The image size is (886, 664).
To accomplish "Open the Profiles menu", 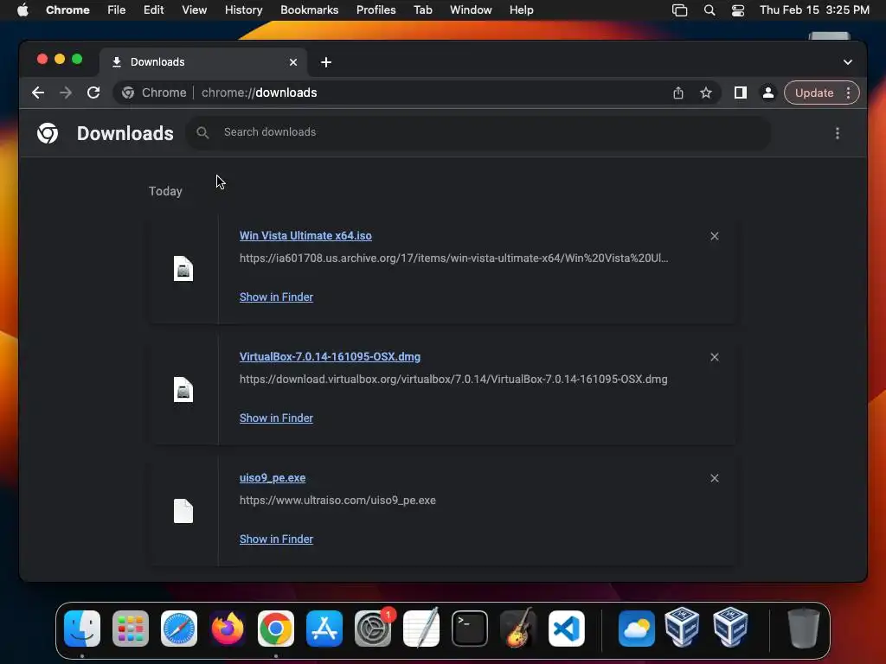I will click(x=376, y=10).
